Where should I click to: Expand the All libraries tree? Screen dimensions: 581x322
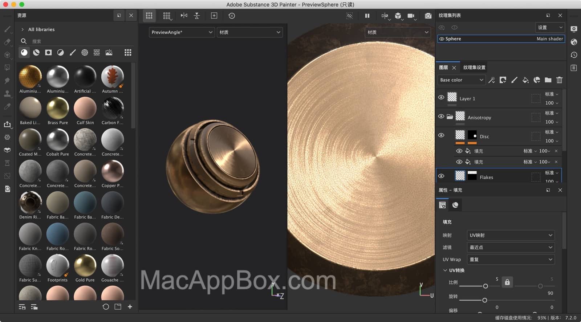(23, 29)
